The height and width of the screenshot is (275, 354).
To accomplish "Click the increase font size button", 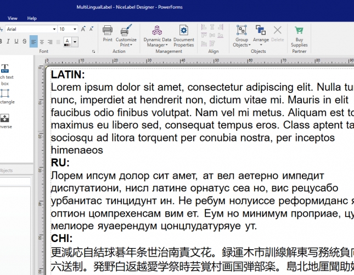I will pos(83,29).
